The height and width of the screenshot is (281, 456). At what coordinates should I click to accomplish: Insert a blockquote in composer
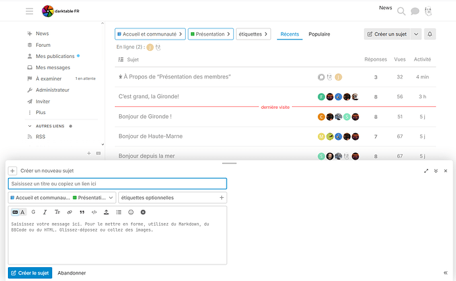[82, 212]
